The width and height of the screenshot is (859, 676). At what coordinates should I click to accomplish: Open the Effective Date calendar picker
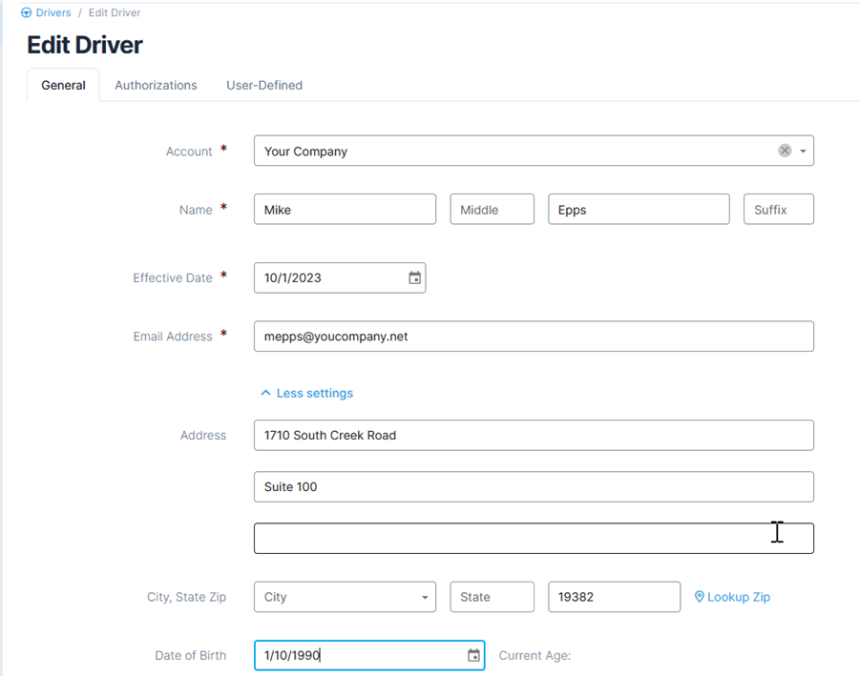[415, 278]
